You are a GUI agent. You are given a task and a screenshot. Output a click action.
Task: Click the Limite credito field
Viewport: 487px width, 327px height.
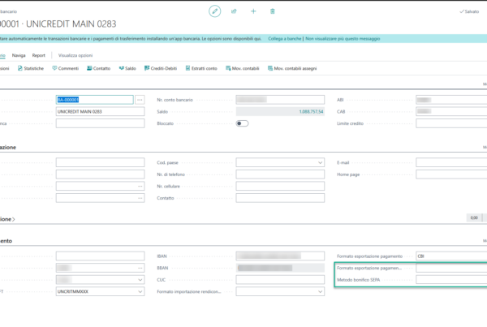tap(451, 123)
